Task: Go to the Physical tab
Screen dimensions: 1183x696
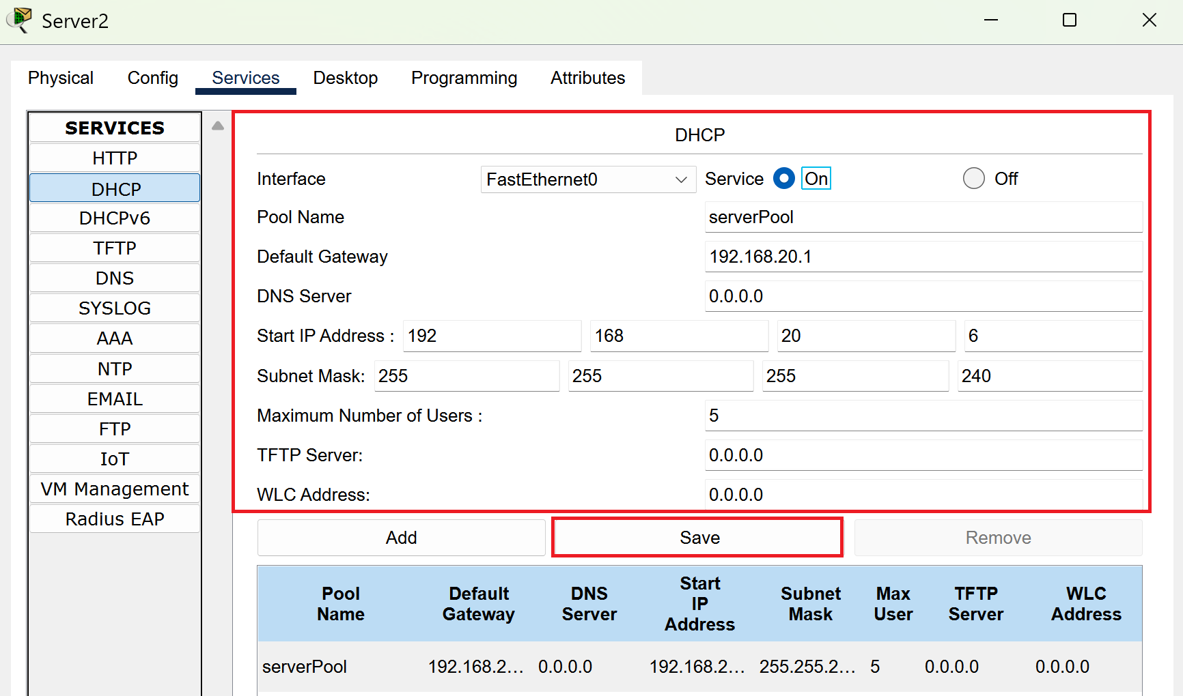Action: pos(61,78)
